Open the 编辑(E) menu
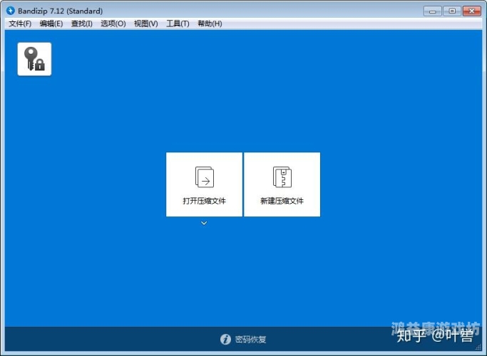This screenshot has height=356, width=487. (x=51, y=23)
